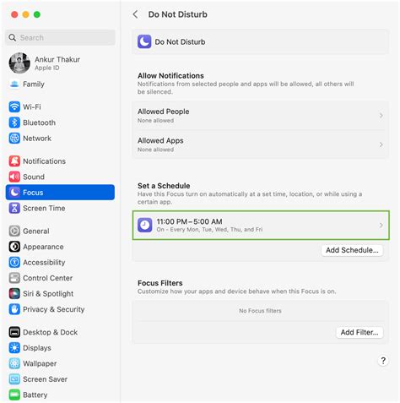Click Siri & Spotlight label
Viewport: 400px width, 403px height.
48,293
